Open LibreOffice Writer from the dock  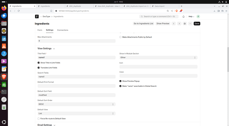(4, 39)
